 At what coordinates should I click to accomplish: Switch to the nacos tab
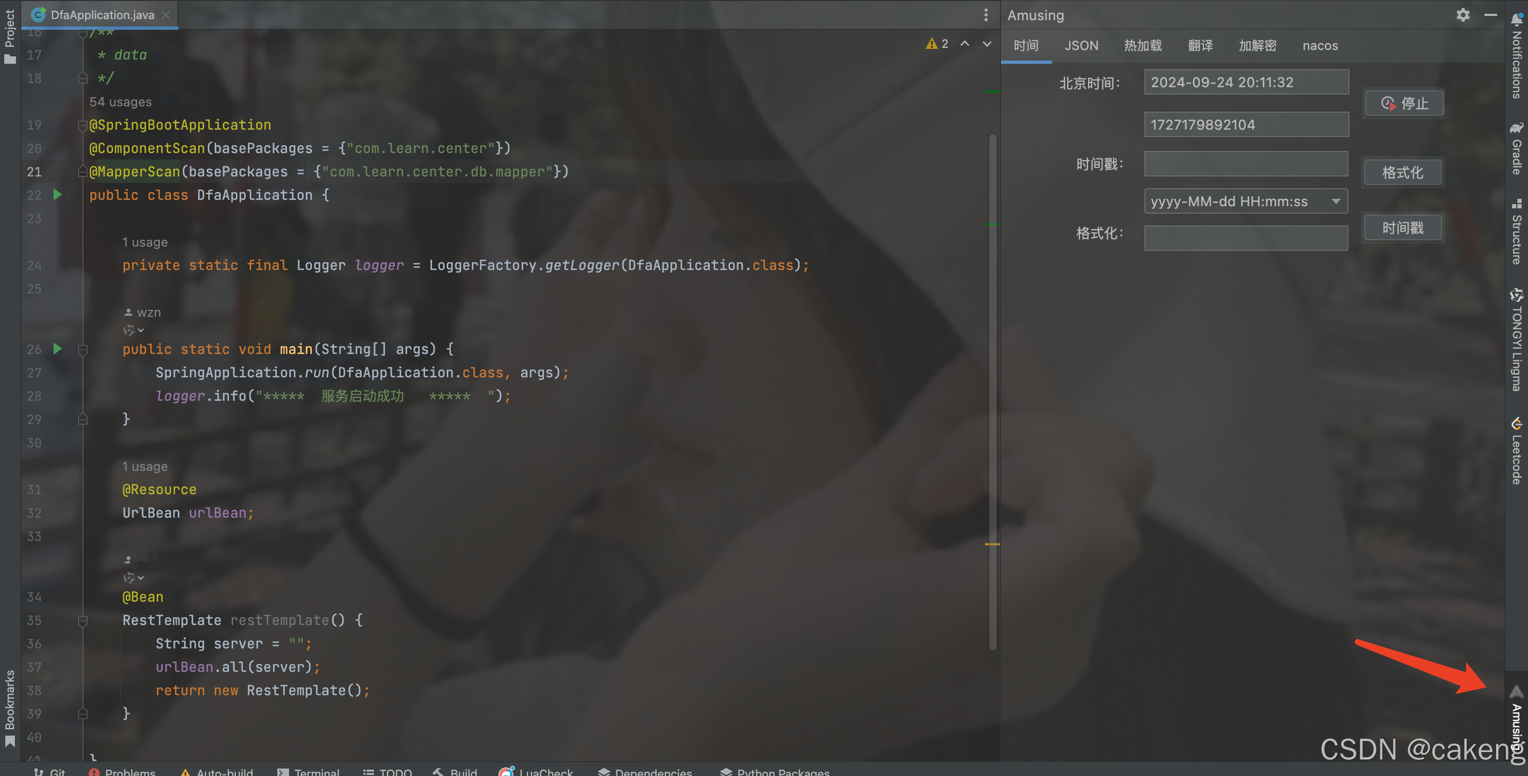click(1320, 46)
